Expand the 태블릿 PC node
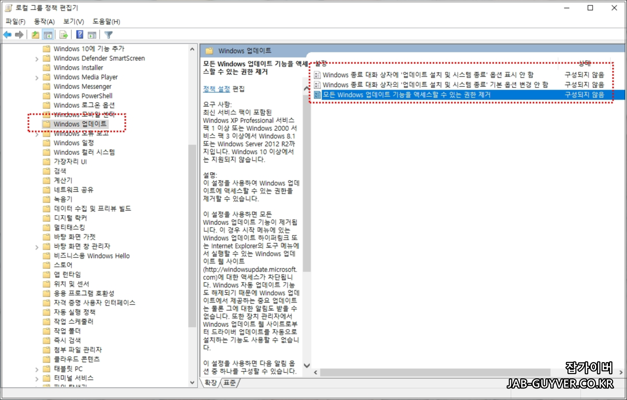Image resolution: width=627 pixels, height=400 pixels. click(x=37, y=369)
